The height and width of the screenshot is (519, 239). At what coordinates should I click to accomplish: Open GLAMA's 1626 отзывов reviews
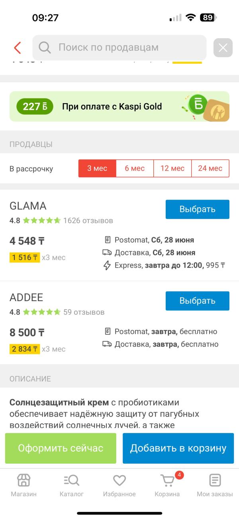88,221
